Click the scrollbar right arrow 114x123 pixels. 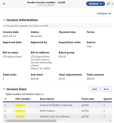(x=110, y=121)
